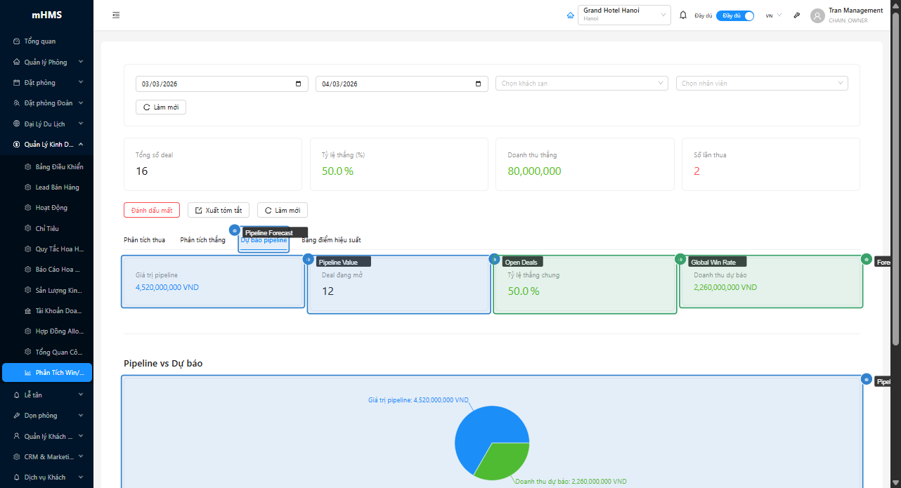Collapse the sidebar using the hamburger icon
Screen dimensions: 901x488
click(116, 14)
